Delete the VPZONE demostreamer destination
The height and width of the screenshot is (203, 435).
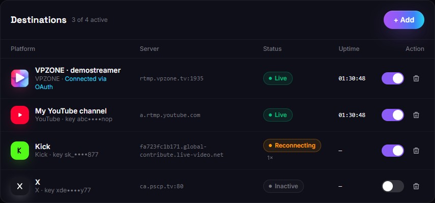tap(416, 78)
